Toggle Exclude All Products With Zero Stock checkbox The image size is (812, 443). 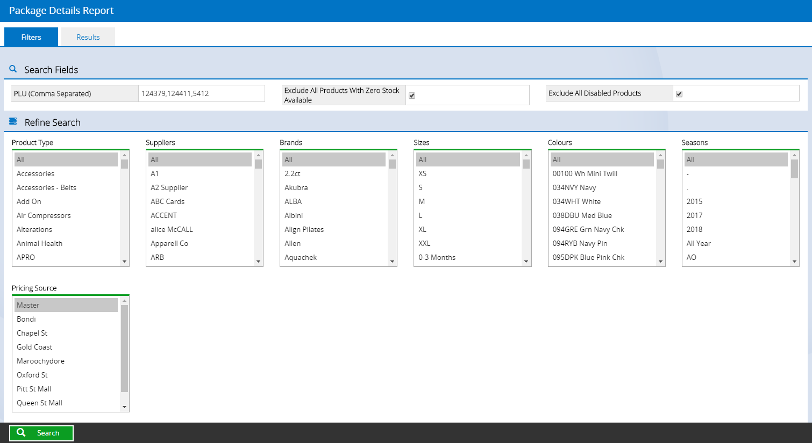pyautogui.click(x=412, y=96)
